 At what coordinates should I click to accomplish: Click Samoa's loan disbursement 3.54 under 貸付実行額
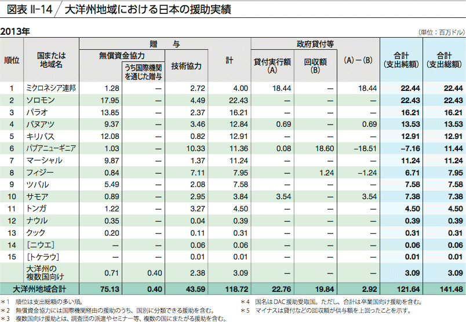point(283,197)
